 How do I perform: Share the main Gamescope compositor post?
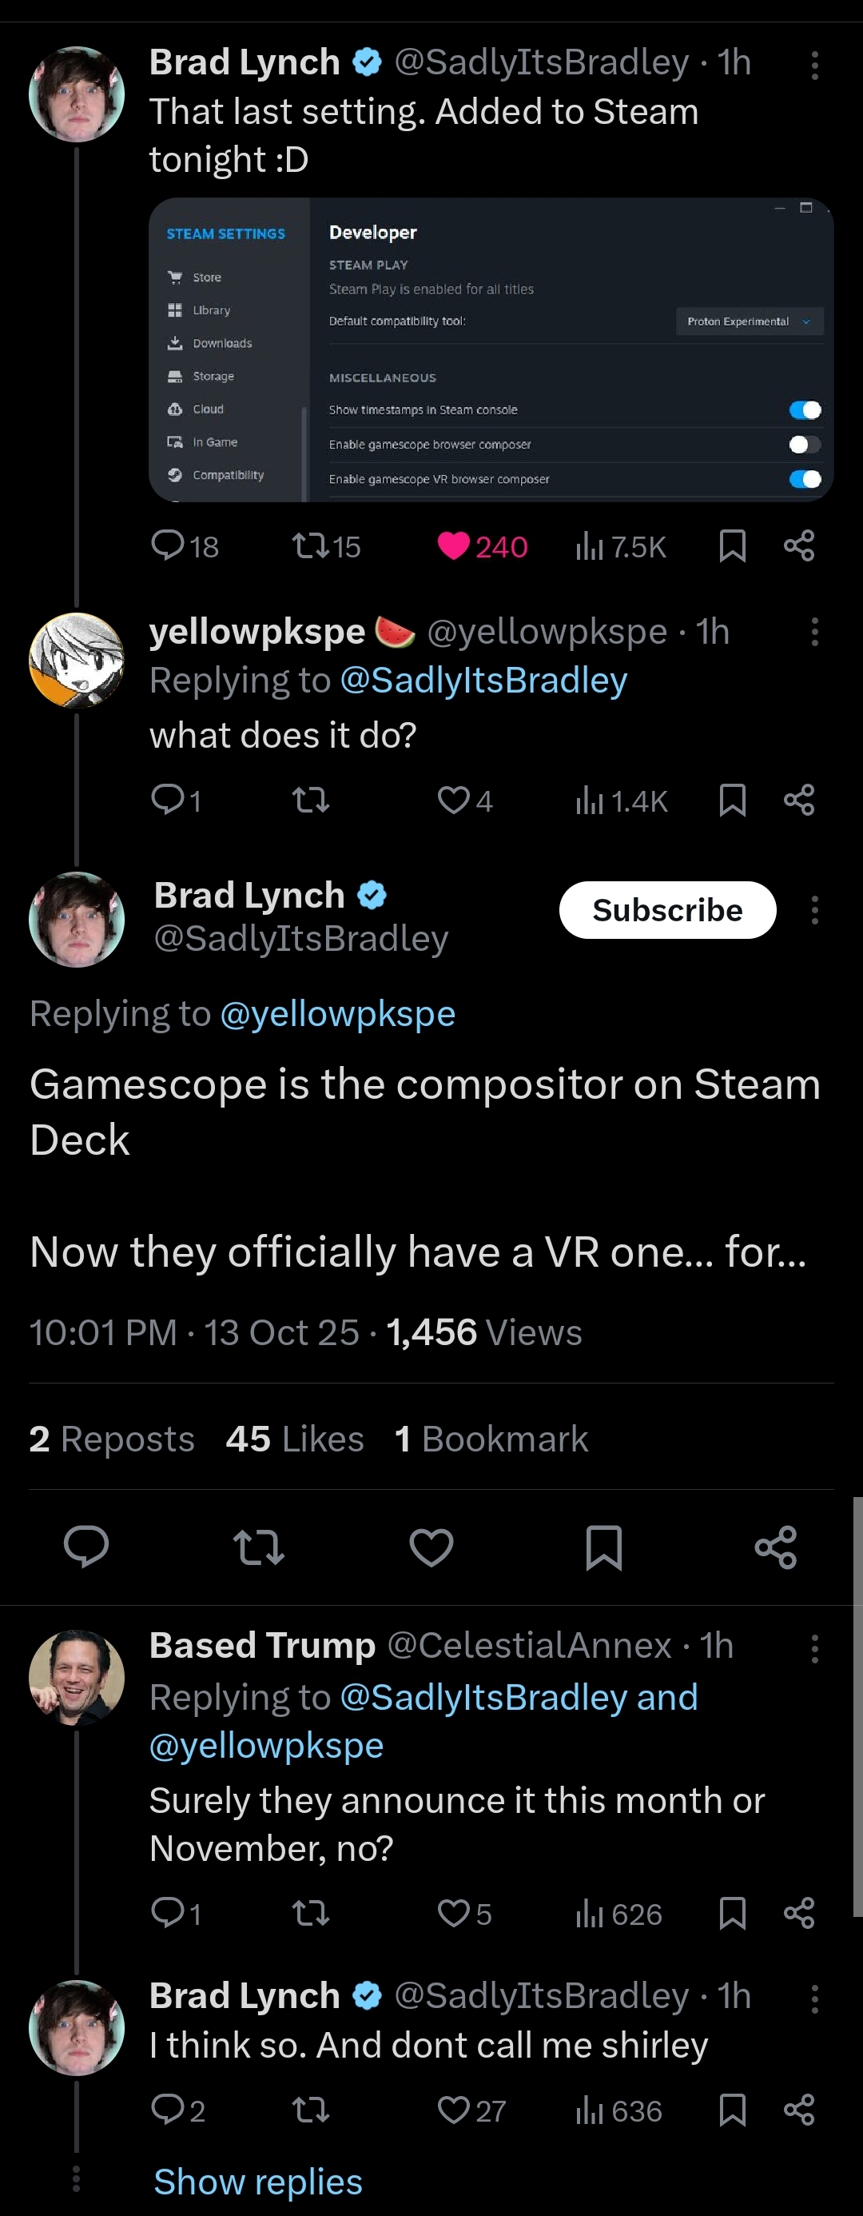(x=775, y=1547)
